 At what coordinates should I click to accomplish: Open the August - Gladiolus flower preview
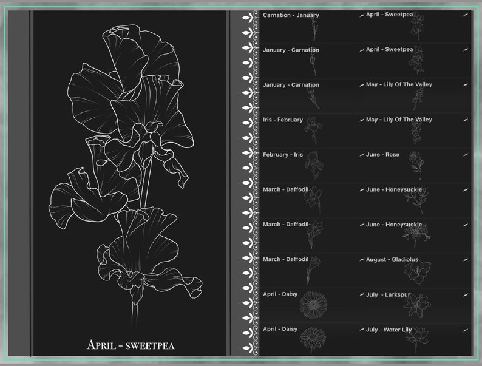click(x=418, y=271)
